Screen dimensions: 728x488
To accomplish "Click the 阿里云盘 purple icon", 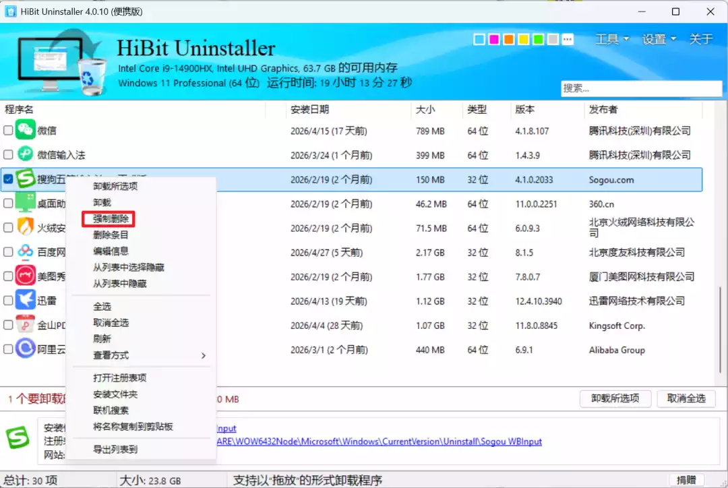I will (25, 348).
